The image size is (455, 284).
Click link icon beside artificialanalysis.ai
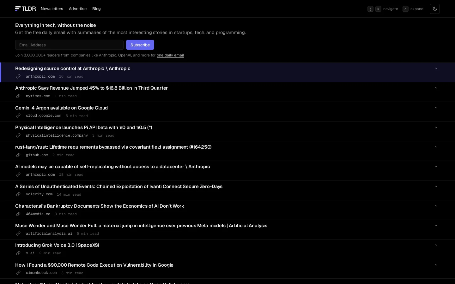[x=18, y=234]
